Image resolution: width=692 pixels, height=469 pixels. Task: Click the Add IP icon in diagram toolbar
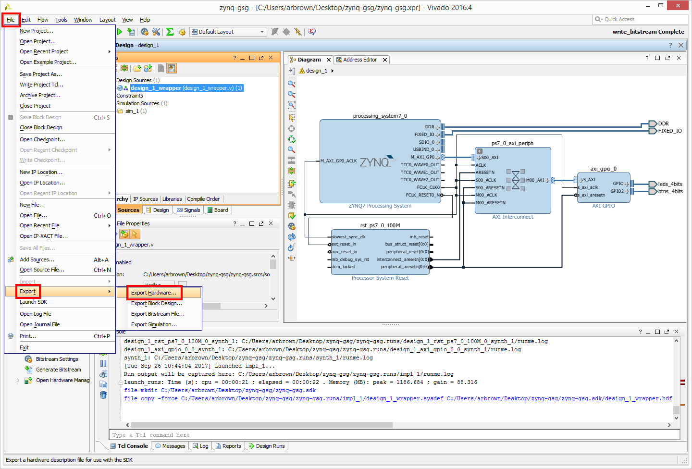point(291,183)
